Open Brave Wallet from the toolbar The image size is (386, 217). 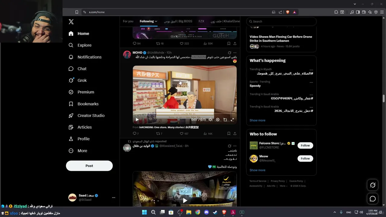pyautogui.click(x=364, y=12)
